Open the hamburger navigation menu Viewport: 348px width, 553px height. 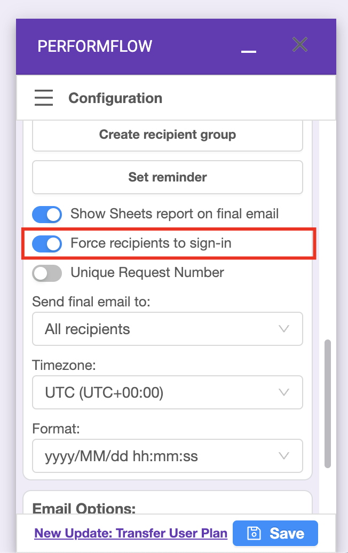point(44,98)
